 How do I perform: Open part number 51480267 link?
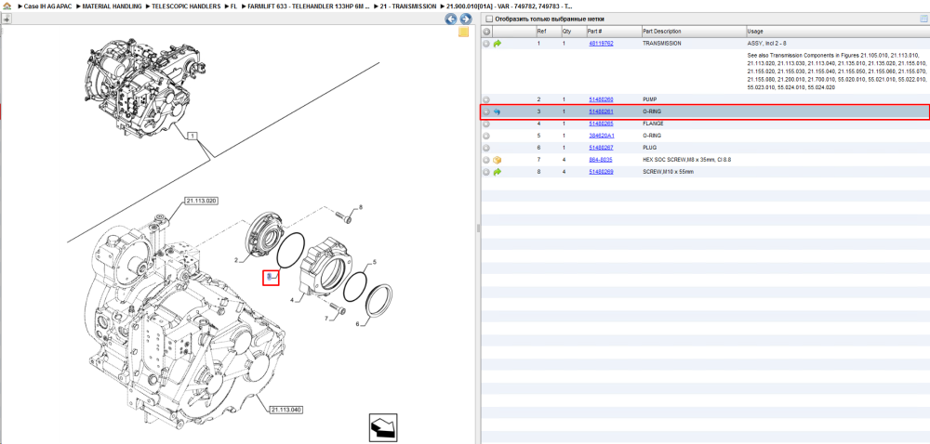601,148
